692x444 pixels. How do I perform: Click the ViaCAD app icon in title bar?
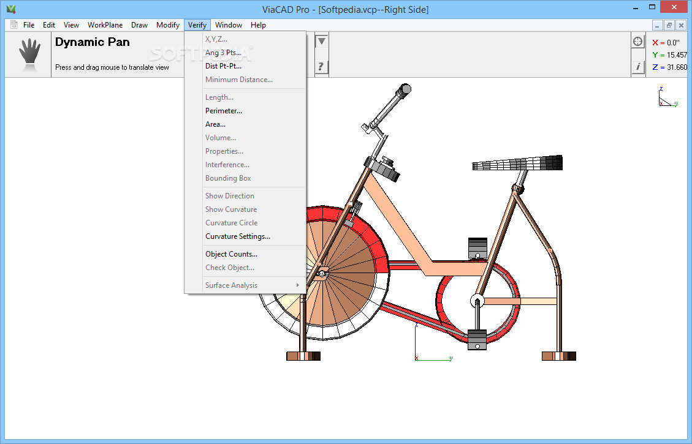click(x=11, y=9)
